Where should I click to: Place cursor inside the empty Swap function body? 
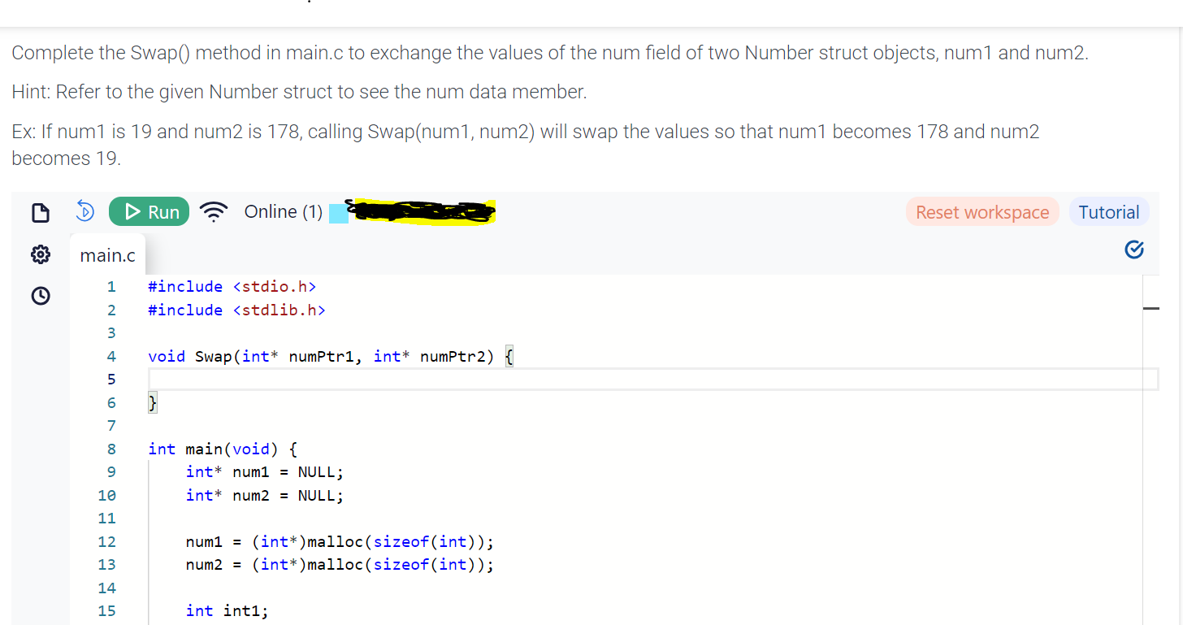tap(325, 379)
